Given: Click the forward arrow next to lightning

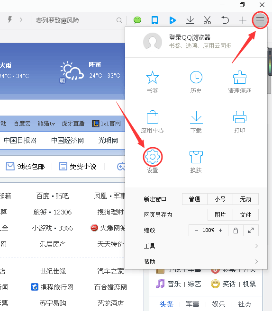Looking at the screenshot, I should 21,20.
